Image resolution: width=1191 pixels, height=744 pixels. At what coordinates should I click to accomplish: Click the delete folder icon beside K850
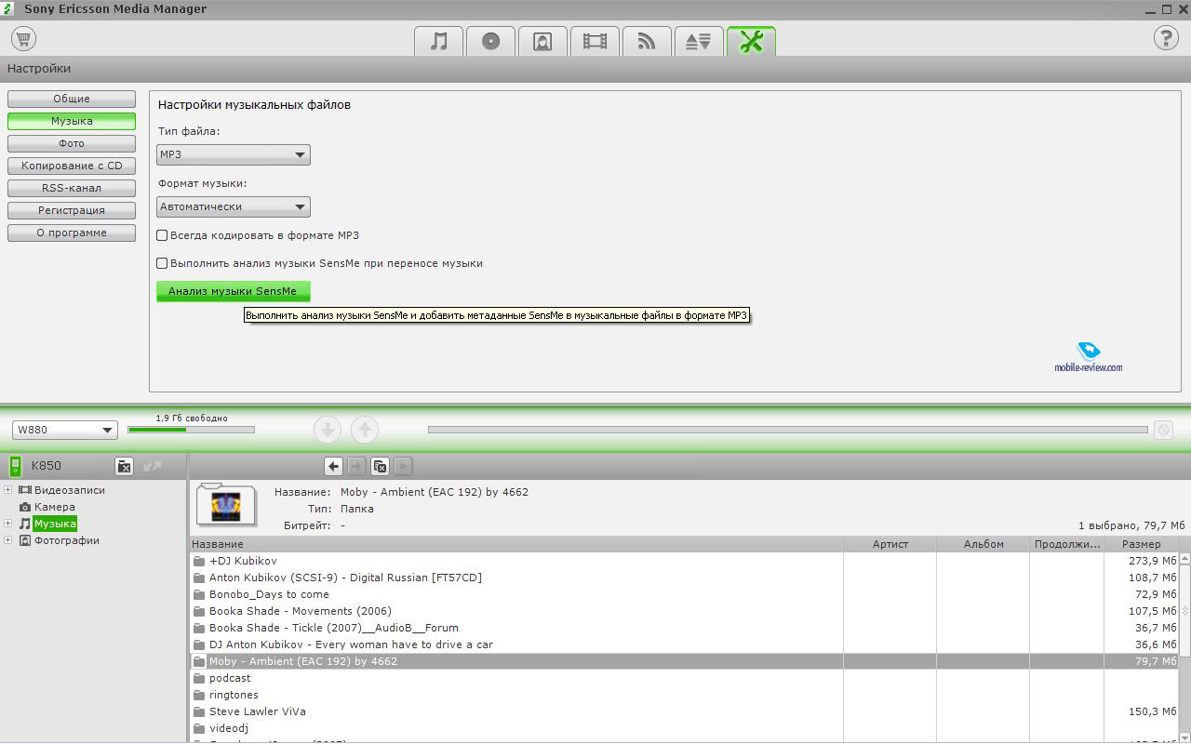[x=124, y=466]
